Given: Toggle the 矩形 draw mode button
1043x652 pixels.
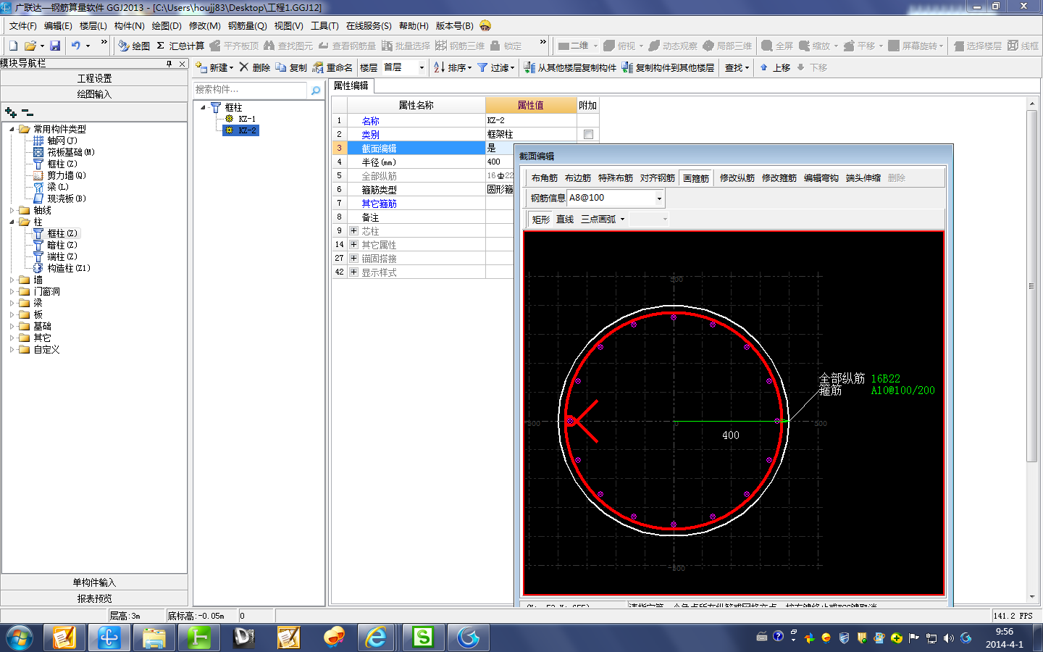Looking at the screenshot, I should point(540,219).
